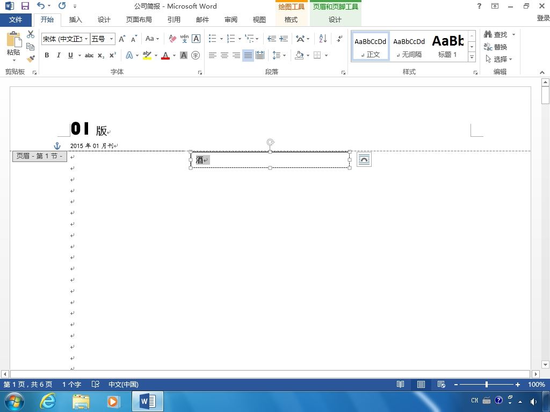The width and height of the screenshot is (550, 412).
Task: Click the Find (查找) button
Action: pos(496,34)
